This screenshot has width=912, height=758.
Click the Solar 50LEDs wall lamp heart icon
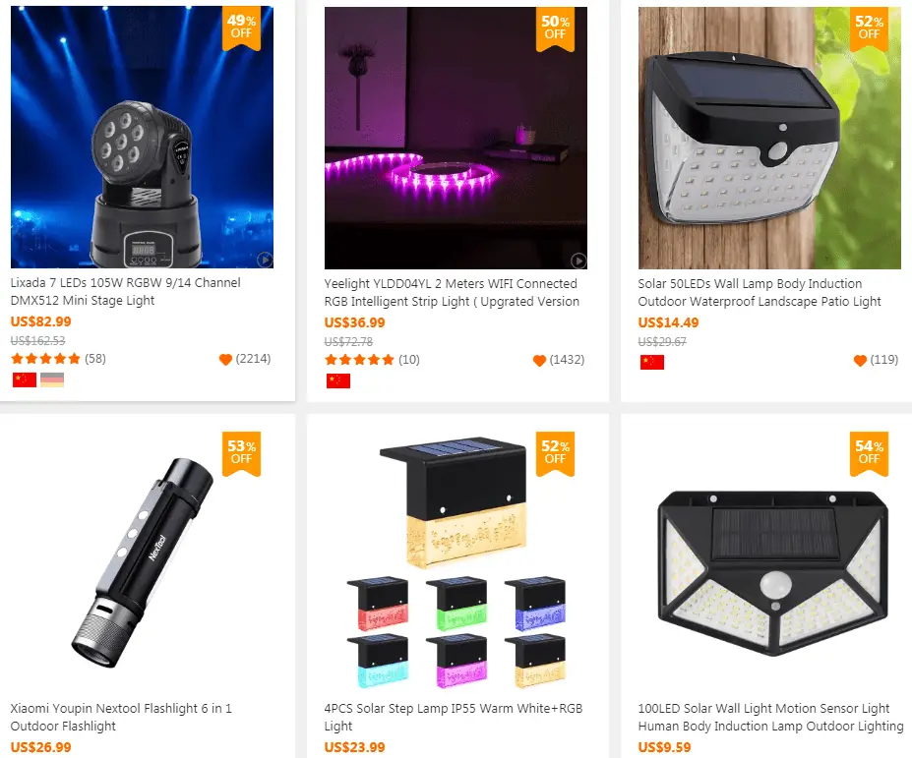[x=860, y=361]
